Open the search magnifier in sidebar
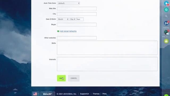The width and height of the screenshot is (170, 96). [x=166, y=16]
